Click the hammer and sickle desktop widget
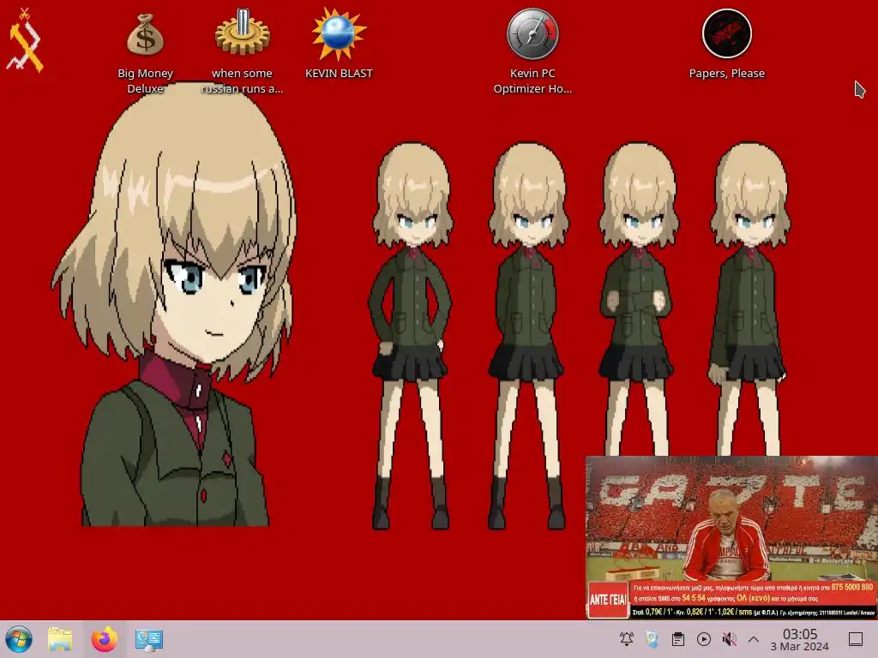 25,40
